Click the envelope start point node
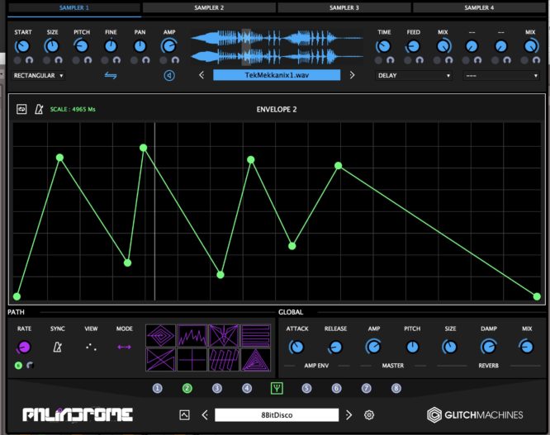The width and height of the screenshot is (550, 435). 17,296
